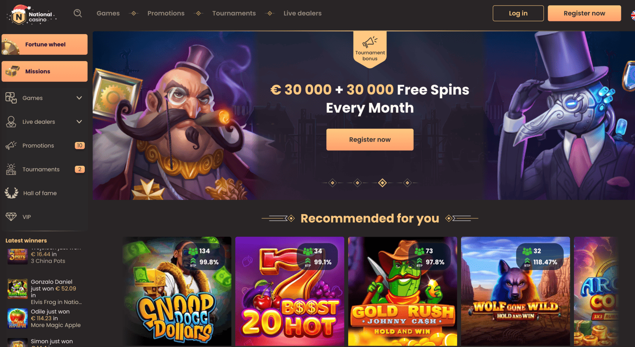Click Register now in the banner
Screen dimensions: 635x347
[370, 140]
